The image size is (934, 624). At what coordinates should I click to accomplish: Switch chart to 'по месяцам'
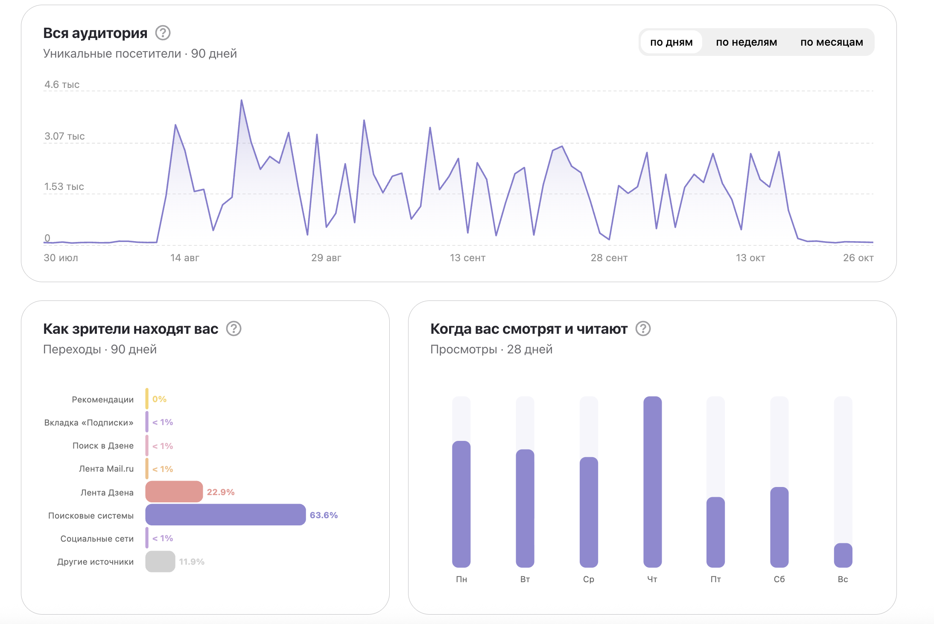(x=831, y=42)
